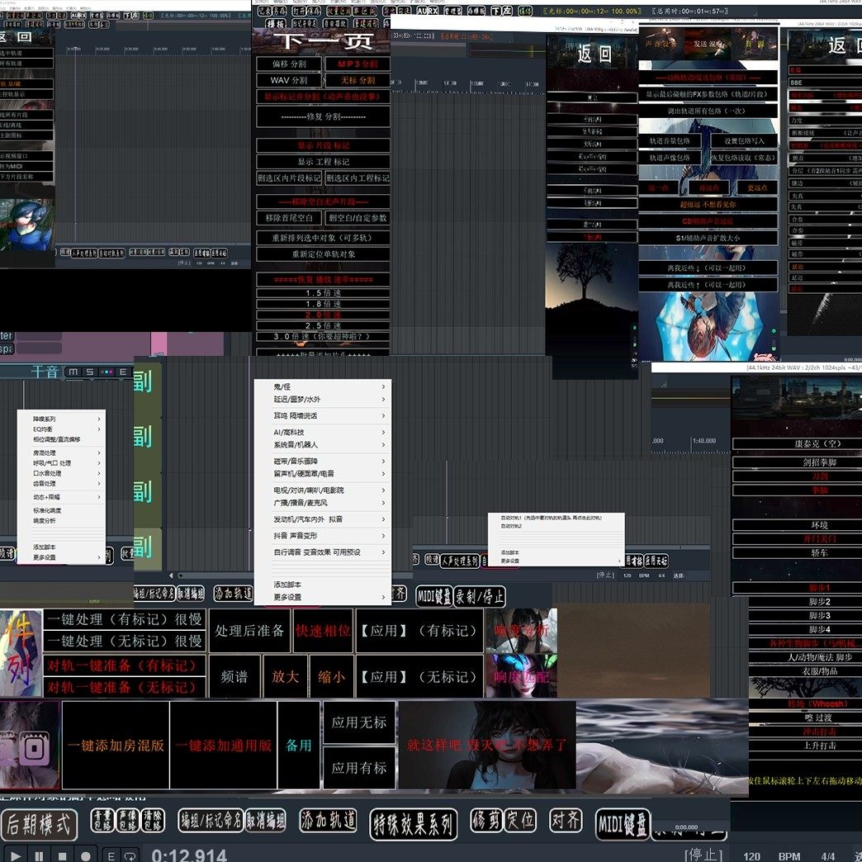Viewport: 862px width, 862px height.
Task: Click the 定位 locate icon
Action: click(x=519, y=820)
